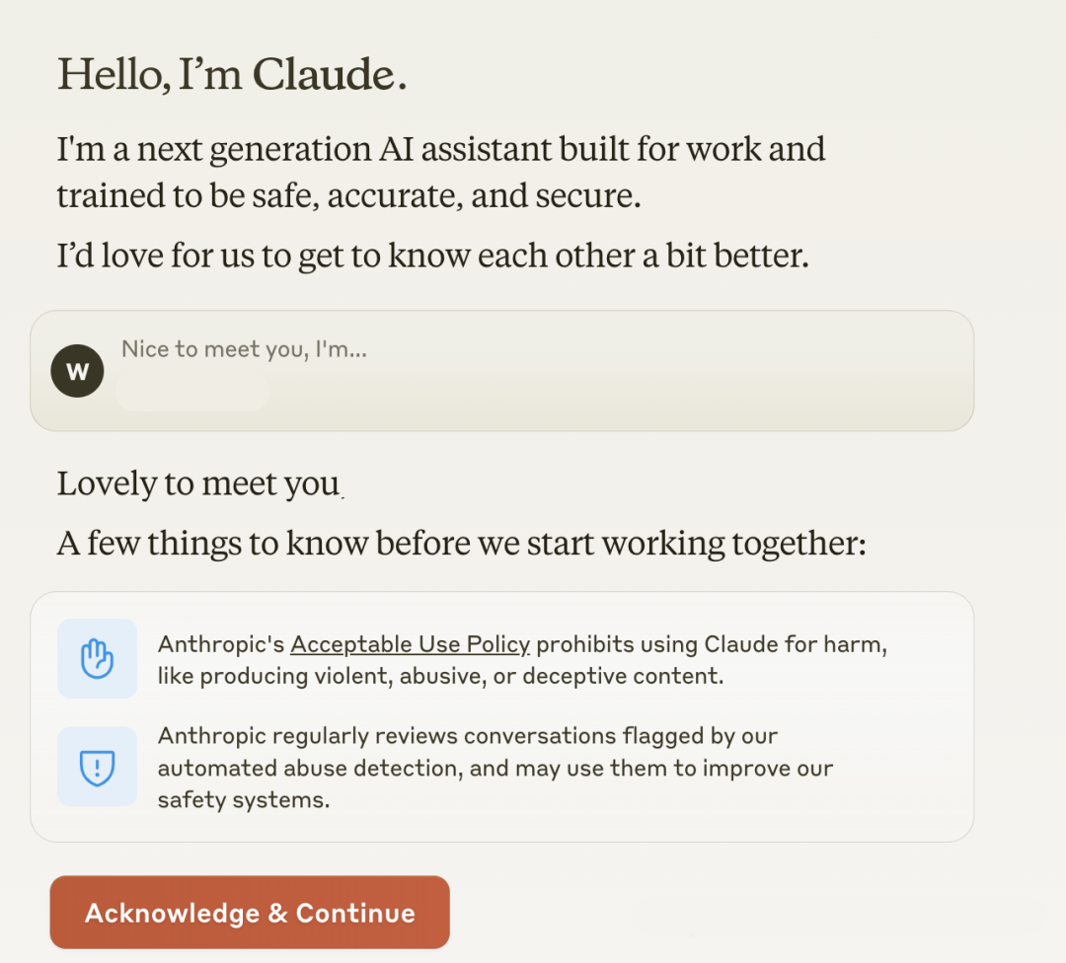Click the round "W" user avatar
Image resolution: width=1066 pixels, height=963 pixels.
pos(77,372)
